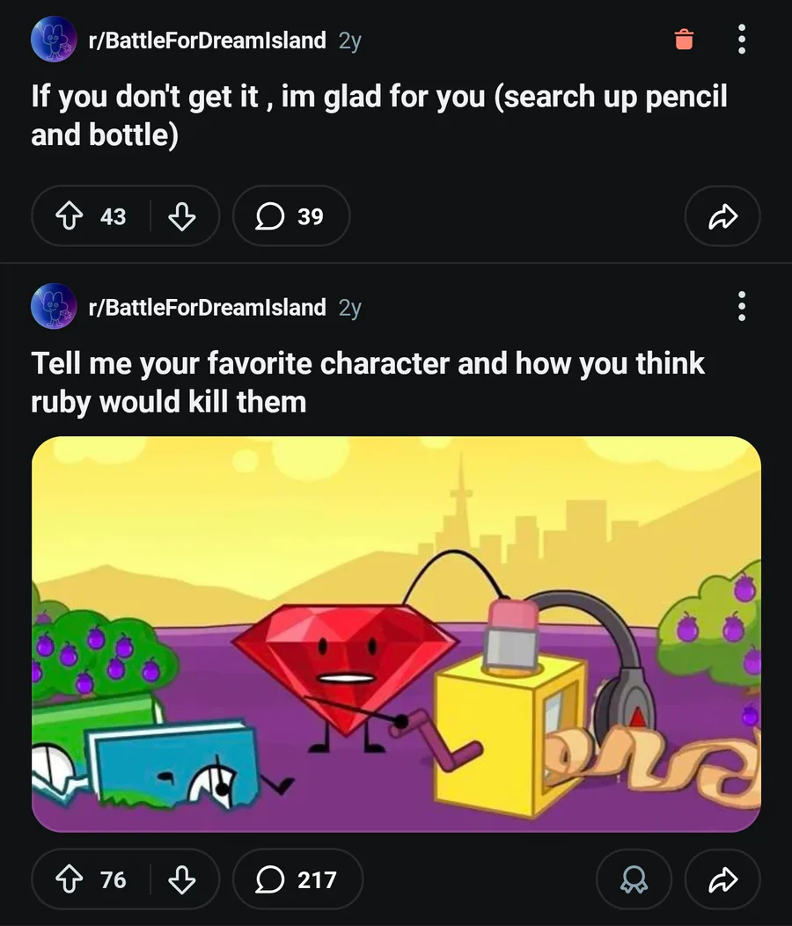
Task: Give an award to the ruby post
Action: [634, 879]
